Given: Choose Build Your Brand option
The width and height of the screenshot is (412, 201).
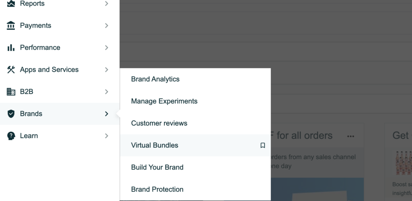Looking at the screenshot, I should click(x=157, y=167).
